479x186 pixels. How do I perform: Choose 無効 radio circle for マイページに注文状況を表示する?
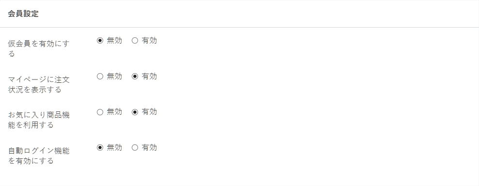click(100, 77)
